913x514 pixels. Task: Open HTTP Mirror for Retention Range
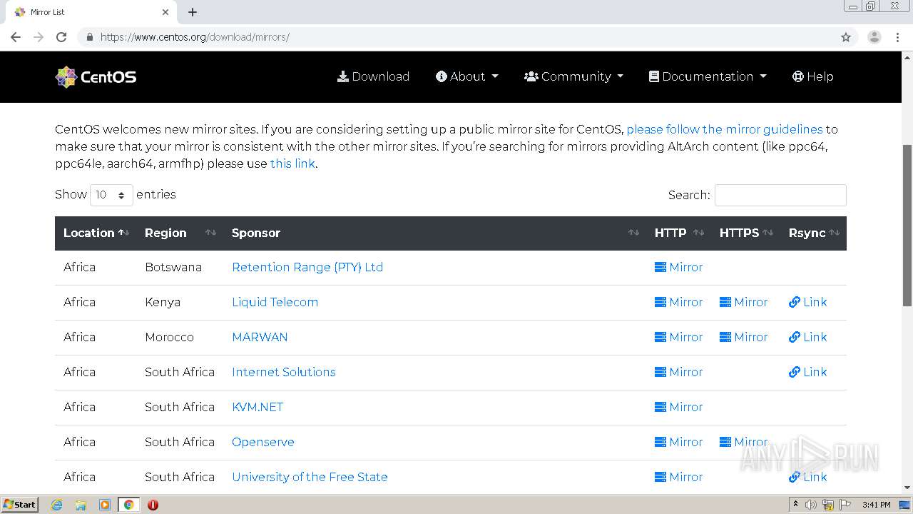point(678,267)
